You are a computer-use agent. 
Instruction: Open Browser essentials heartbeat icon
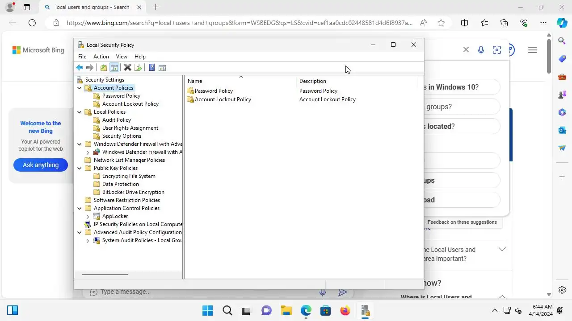coord(524,23)
